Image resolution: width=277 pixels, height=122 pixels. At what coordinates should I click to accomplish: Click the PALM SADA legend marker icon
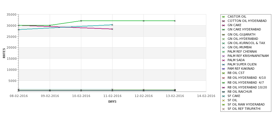[x=224, y=60]
